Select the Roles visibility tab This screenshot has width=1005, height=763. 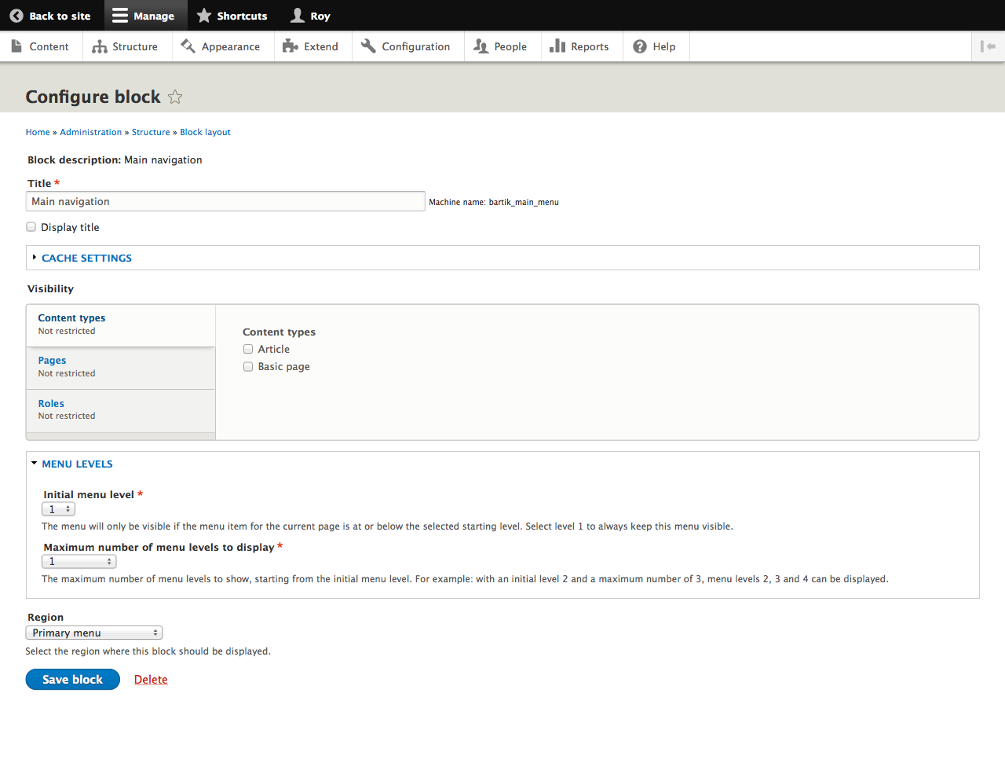[x=51, y=403]
